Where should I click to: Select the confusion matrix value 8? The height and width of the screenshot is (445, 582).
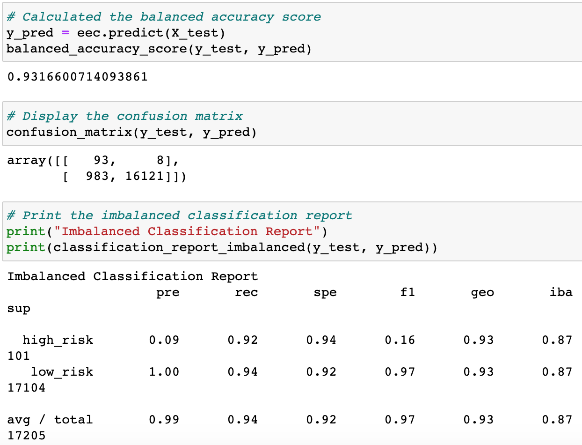point(160,161)
